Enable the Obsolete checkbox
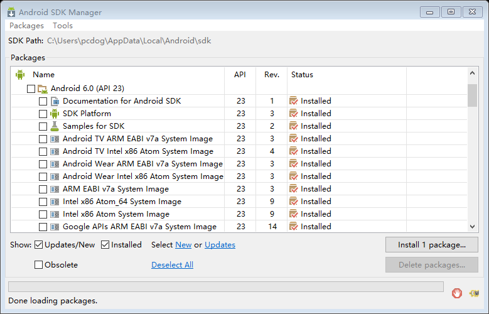This screenshot has width=489, height=314. 39,264
